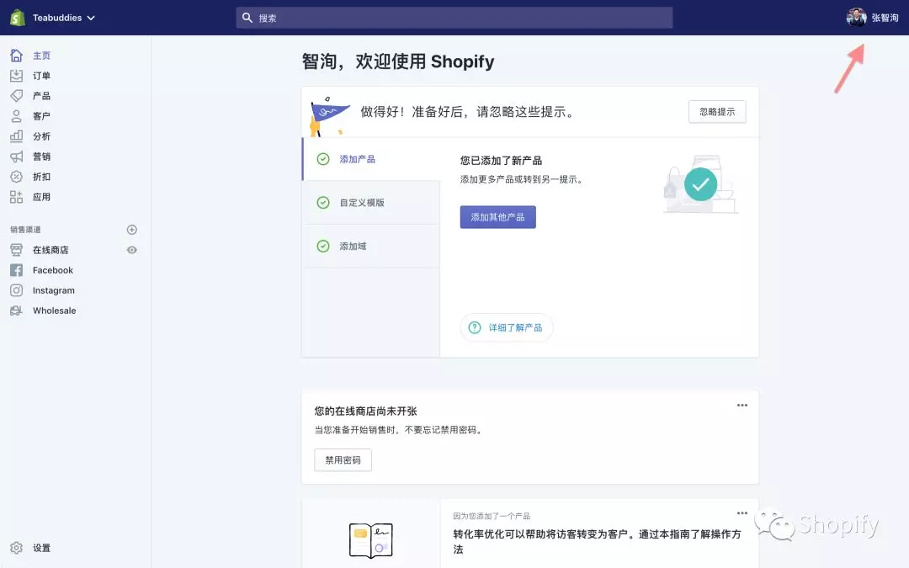
Task: Click the green checkmark next to 添加产品
Action: click(x=325, y=158)
